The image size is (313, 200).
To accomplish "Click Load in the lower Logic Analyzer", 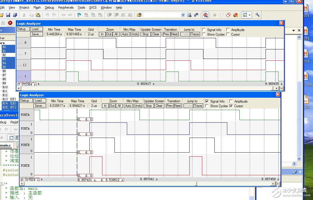I will tap(39, 101).
